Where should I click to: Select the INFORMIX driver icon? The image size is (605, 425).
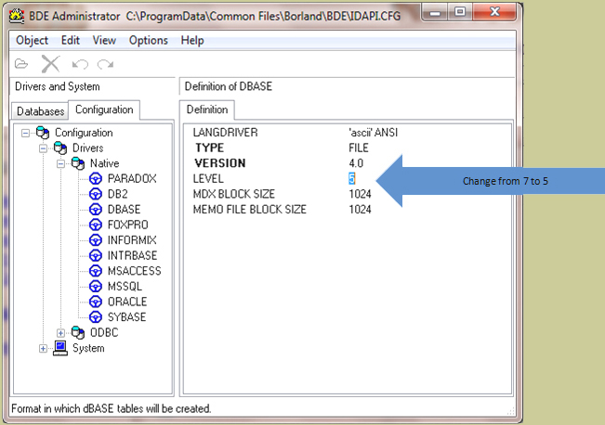[x=96, y=240]
